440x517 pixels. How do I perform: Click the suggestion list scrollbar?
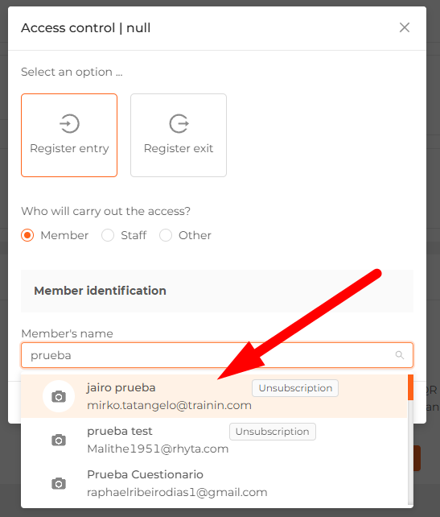[x=410, y=440]
